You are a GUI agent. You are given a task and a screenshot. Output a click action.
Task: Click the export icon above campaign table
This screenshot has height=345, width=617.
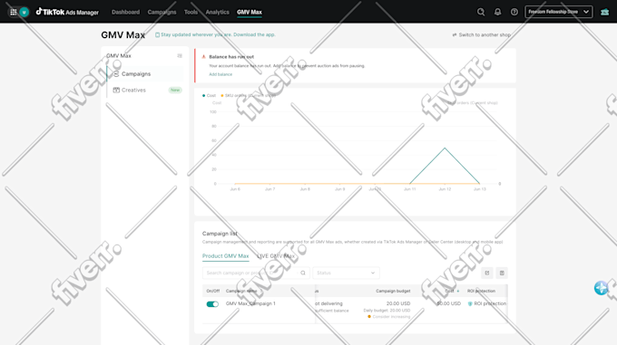click(x=487, y=273)
